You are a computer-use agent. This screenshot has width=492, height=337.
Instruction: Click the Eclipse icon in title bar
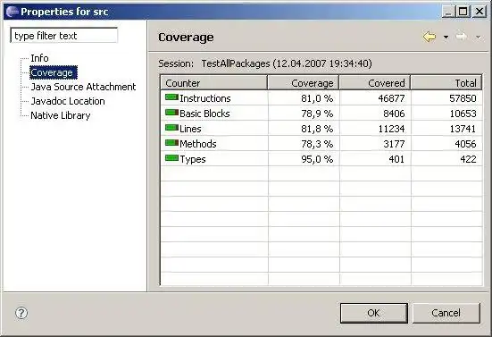click(12, 12)
